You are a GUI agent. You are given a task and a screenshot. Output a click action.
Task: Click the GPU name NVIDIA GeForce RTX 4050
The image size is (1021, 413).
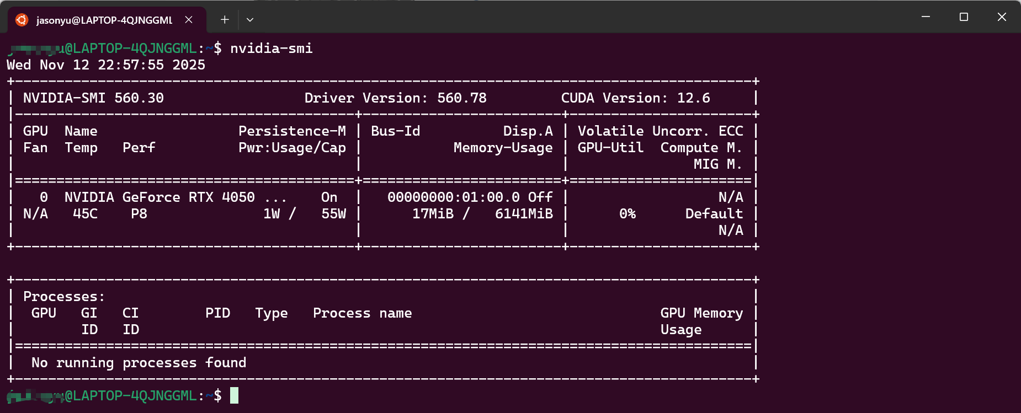160,197
